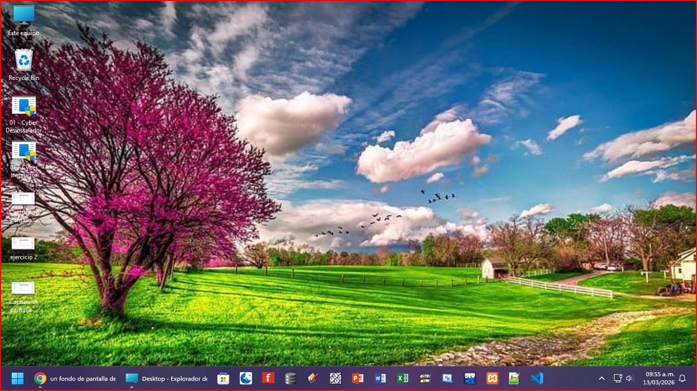This screenshot has height=391, width=697.
Task: Show notifications using the bell icon
Action: point(682,378)
